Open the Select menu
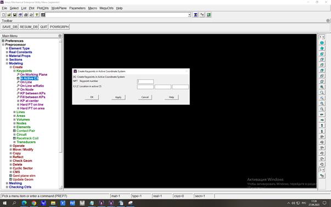 point(14,8)
